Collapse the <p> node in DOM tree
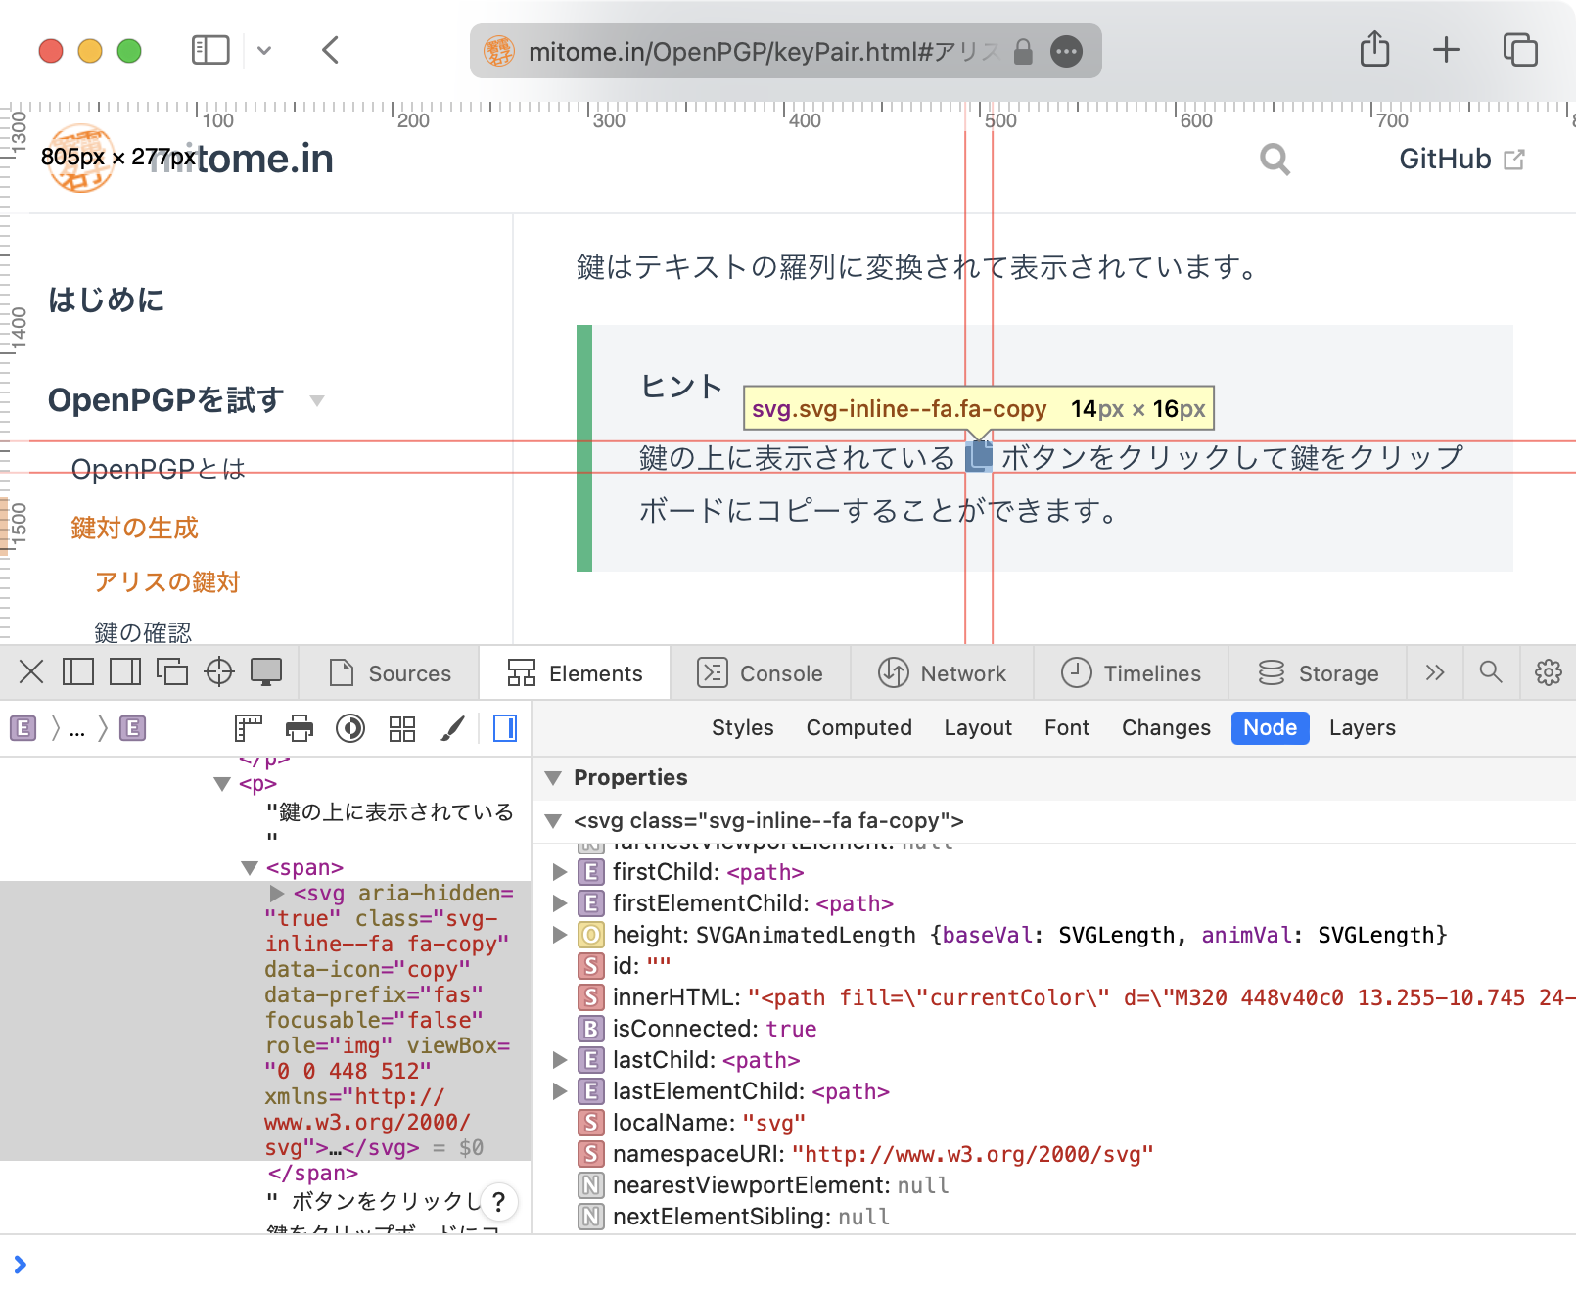The image size is (1576, 1292). [x=222, y=784]
